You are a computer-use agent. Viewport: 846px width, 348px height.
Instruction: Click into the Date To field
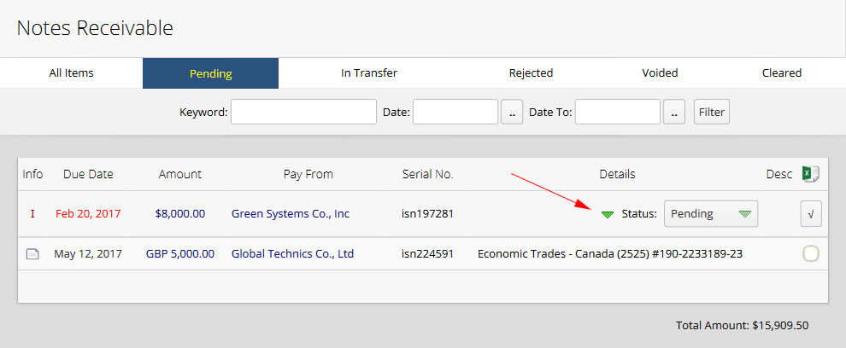click(617, 112)
